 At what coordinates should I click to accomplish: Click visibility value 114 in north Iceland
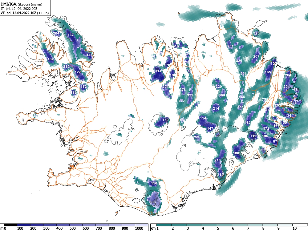coord(158,71)
